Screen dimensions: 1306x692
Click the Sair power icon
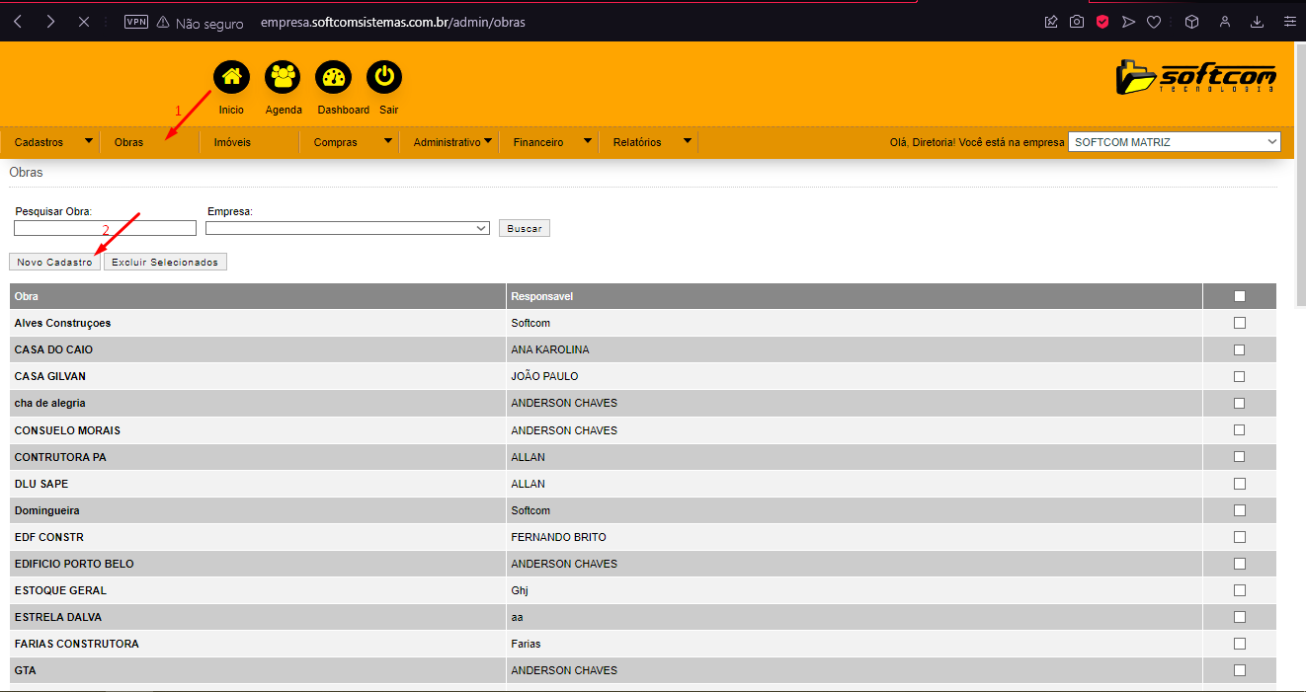point(384,77)
